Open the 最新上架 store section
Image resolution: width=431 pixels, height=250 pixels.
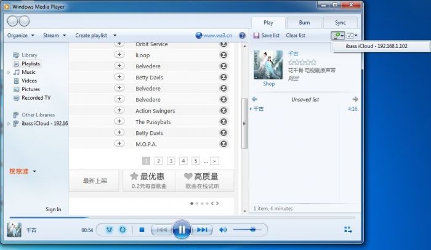pyautogui.click(x=95, y=180)
